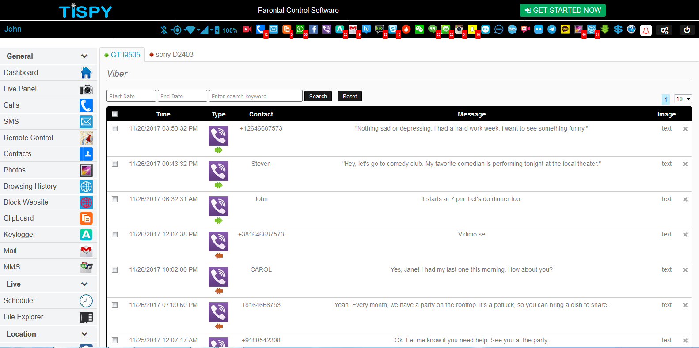Click the green download arrow icon
This screenshot has height=348, width=699.
605,29
